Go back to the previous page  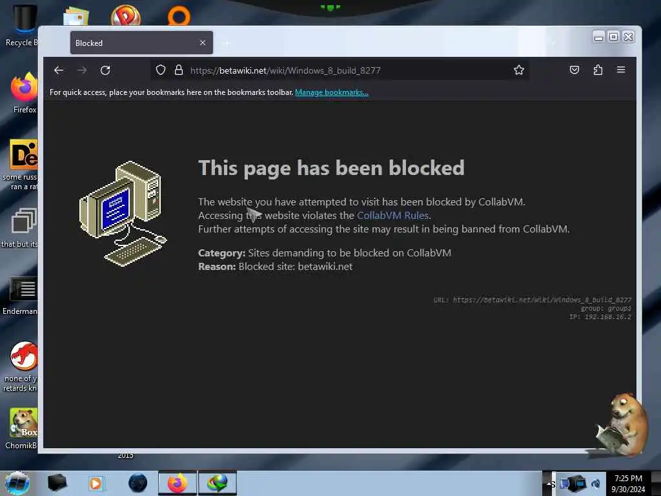point(59,70)
